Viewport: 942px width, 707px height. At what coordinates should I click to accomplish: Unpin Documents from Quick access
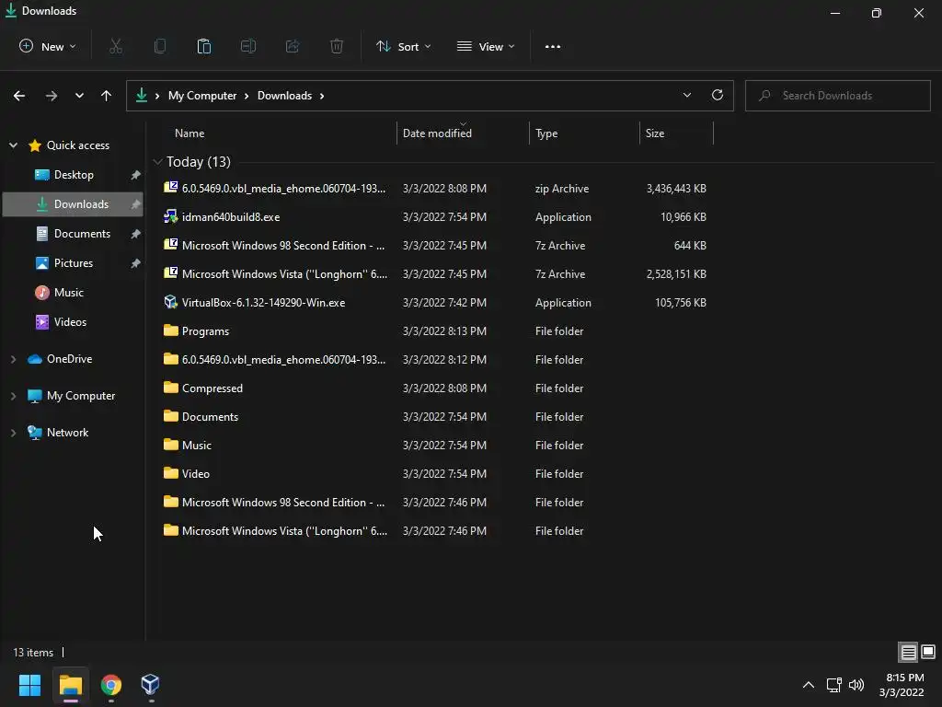pyautogui.click(x=136, y=234)
